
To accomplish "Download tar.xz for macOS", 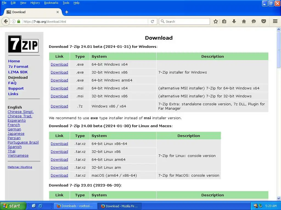I will [59, 176].
